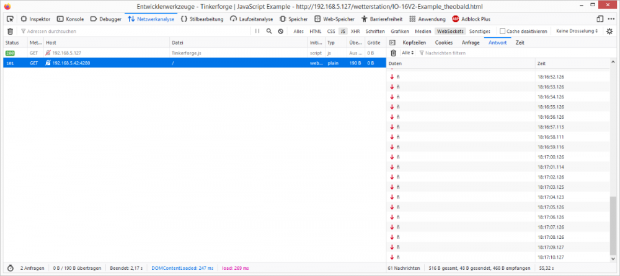Open the Keine Drosselung throttling dropdown
The height and width of the screenshot is (276, 620).
[x=578, y=31]
